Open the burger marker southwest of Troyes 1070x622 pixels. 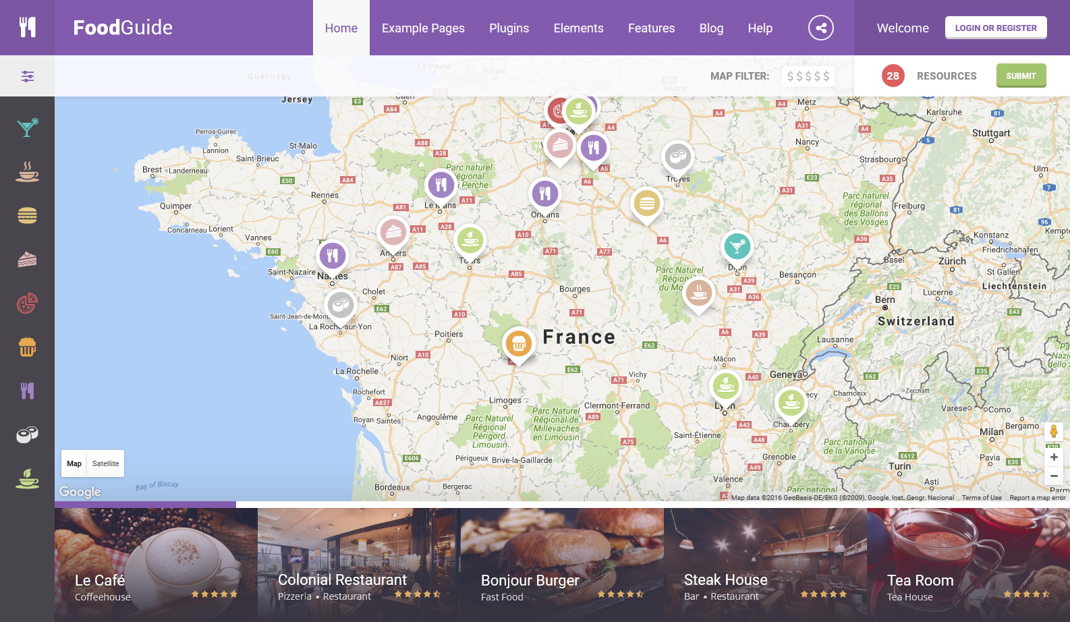pos(646,204)
